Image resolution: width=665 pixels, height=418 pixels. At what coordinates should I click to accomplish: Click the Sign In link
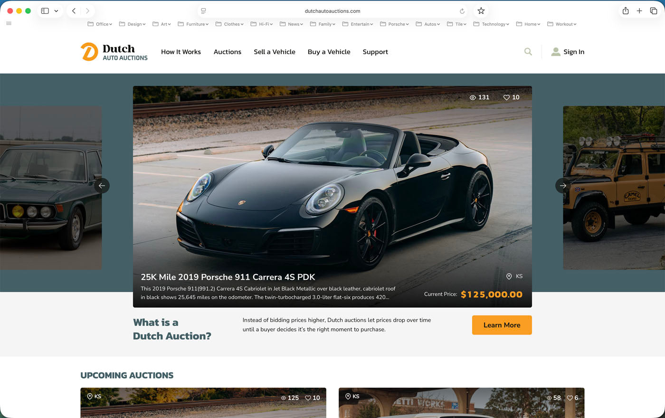574,52
